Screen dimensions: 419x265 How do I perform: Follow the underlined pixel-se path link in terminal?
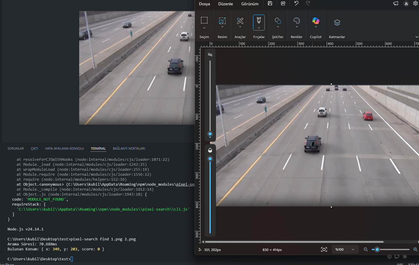click(x=185, y=184)
